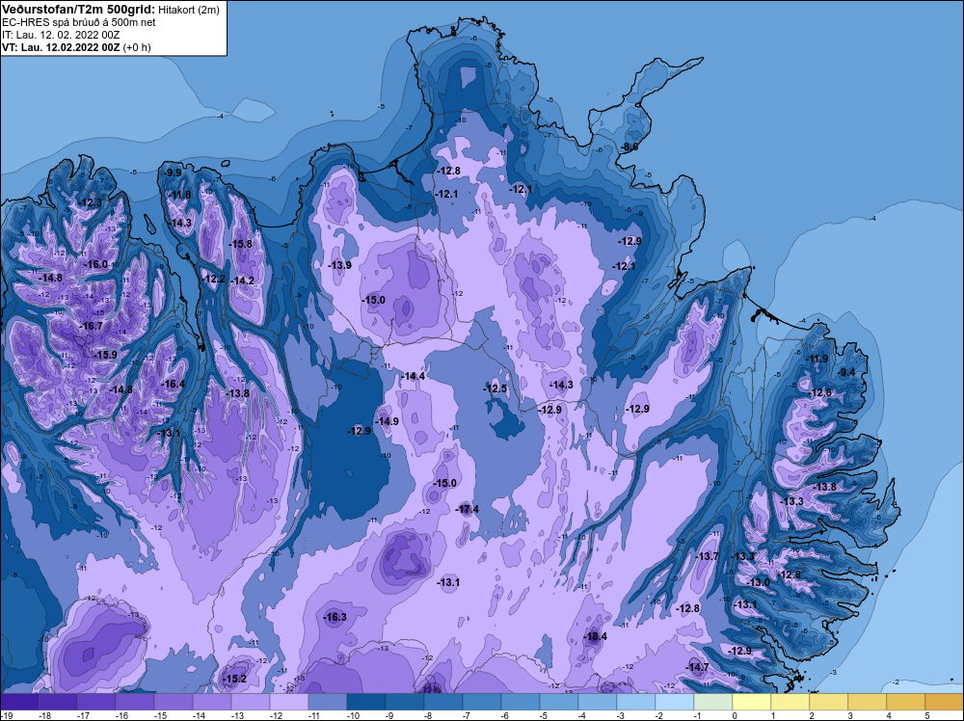
Task: Click the -14.4 temperature reading
Action: [x=414, y=376]
